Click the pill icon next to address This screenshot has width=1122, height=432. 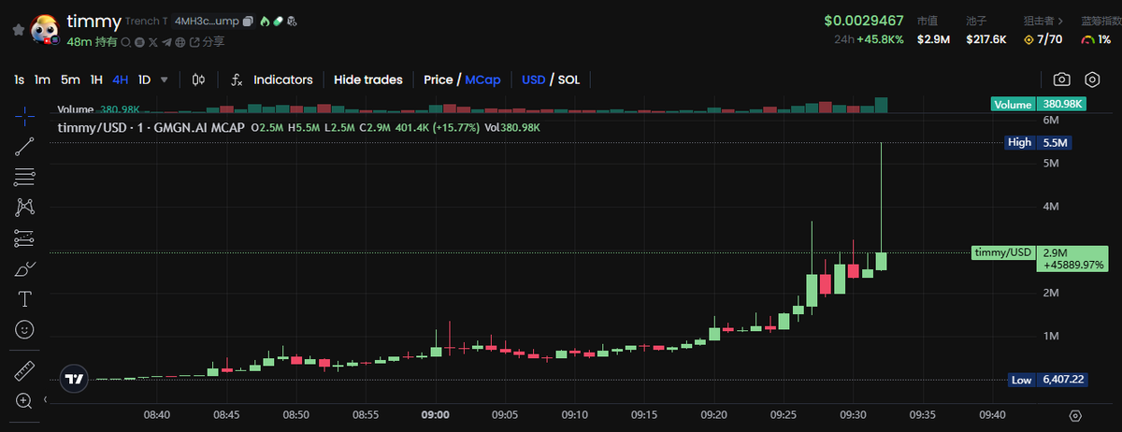[x=279, y=21]
